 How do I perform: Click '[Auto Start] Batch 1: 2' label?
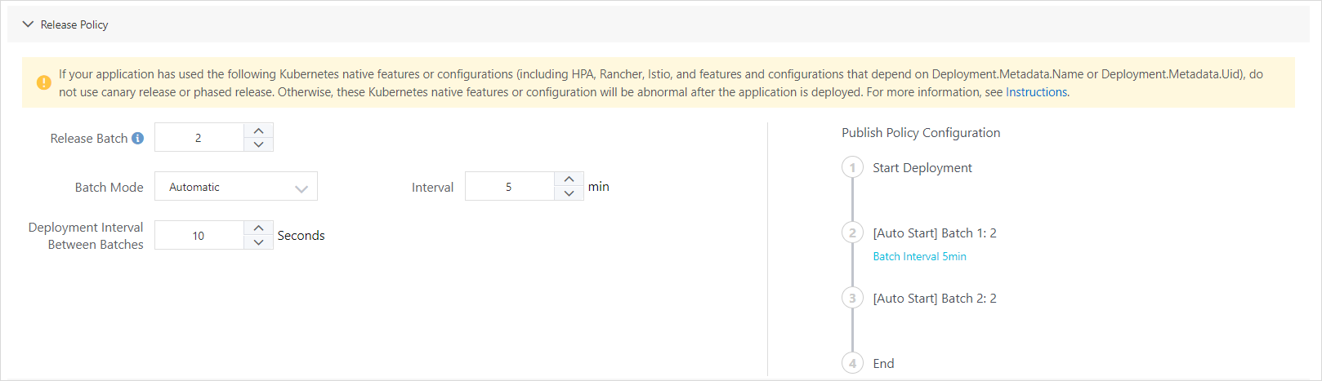934,233
